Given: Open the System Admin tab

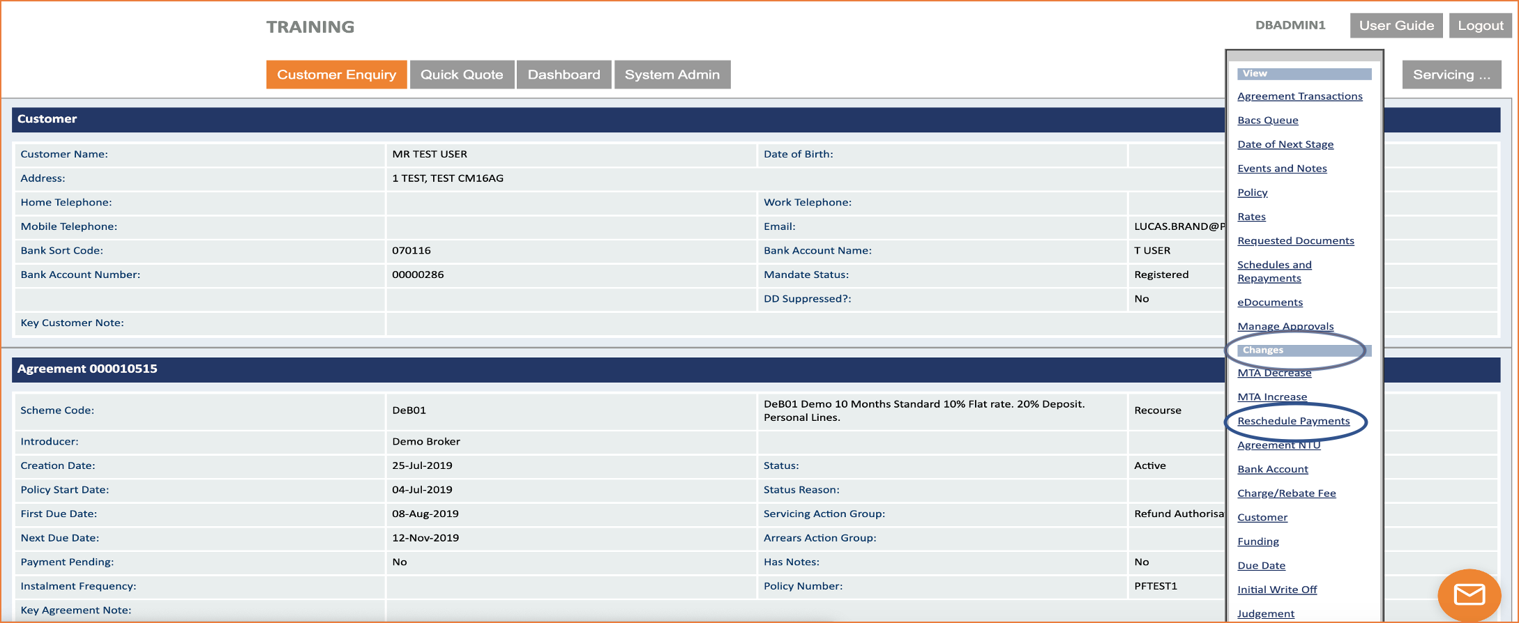Looking at the screenshot, I should pyautogui.click(x=672, y=75).
